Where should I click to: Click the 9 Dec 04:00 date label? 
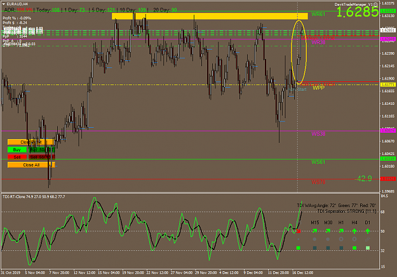pos(253,273)
